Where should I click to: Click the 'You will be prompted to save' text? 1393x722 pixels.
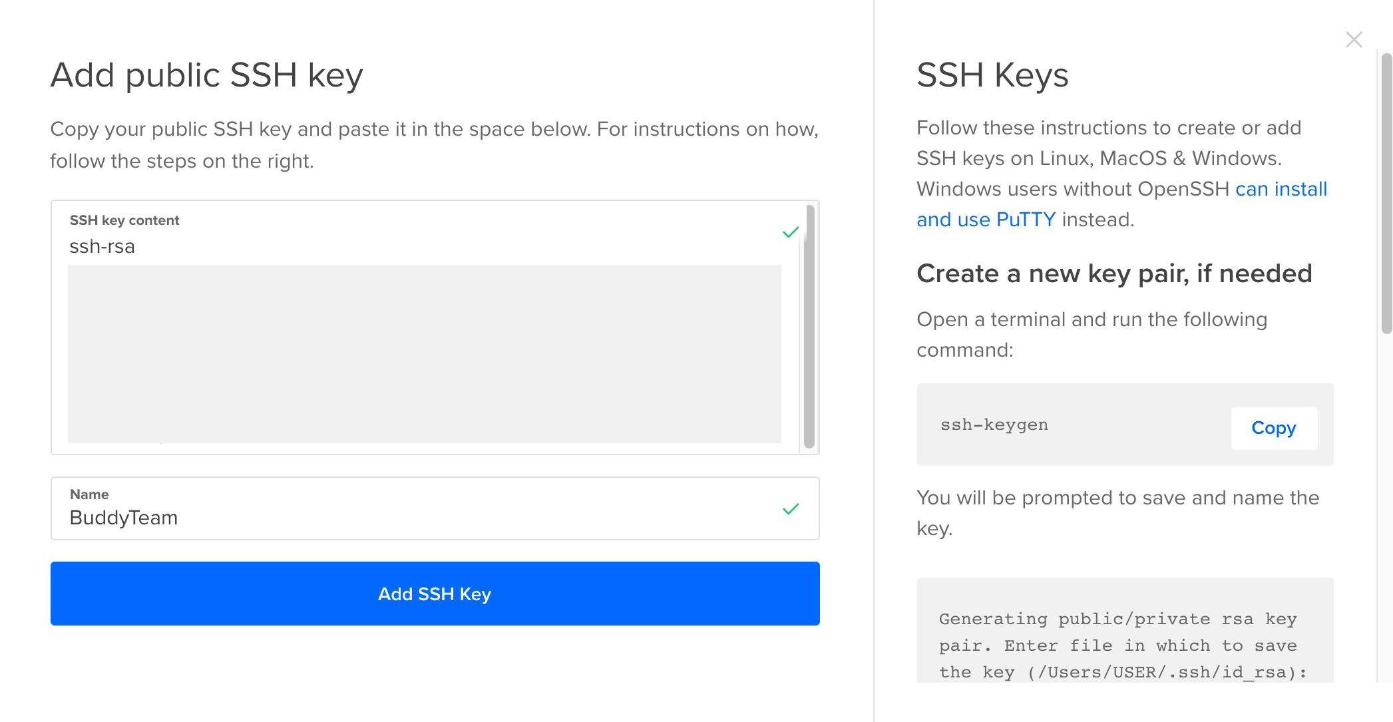pos(1117,512)
